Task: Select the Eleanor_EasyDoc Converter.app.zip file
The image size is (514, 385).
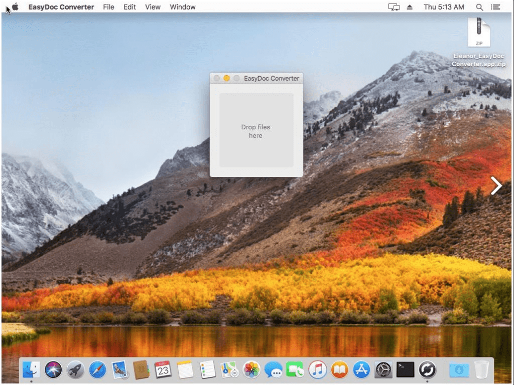Action: click(x=479, y=33)
